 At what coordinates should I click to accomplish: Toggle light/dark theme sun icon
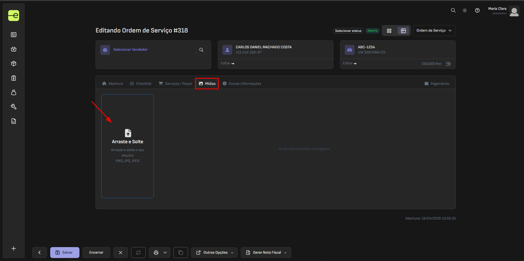click(x=465, y=10)
